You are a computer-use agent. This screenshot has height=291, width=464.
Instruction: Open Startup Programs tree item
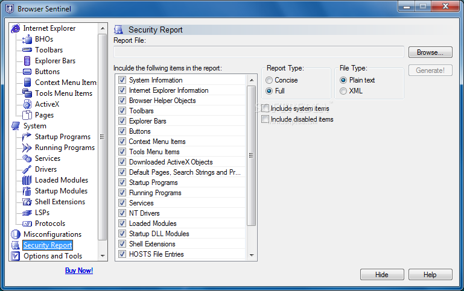click(x=63, y=137)
